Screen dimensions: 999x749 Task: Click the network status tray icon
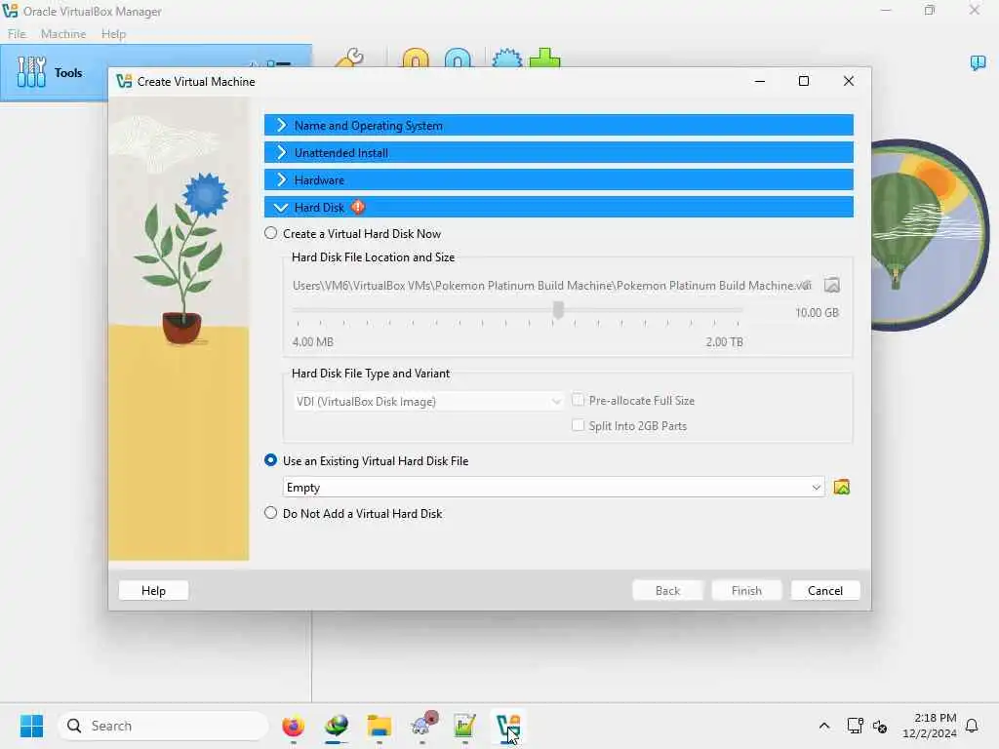855,726
